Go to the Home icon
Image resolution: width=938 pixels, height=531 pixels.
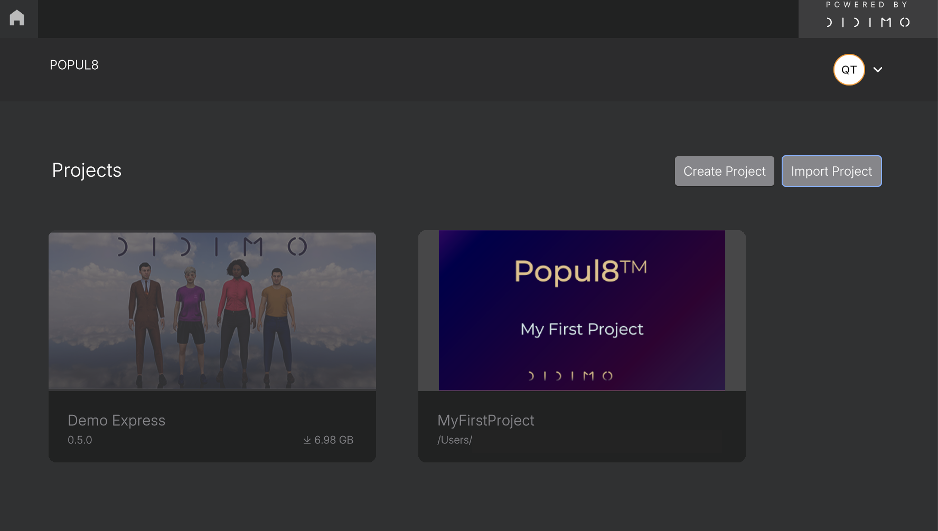[17, 18]
